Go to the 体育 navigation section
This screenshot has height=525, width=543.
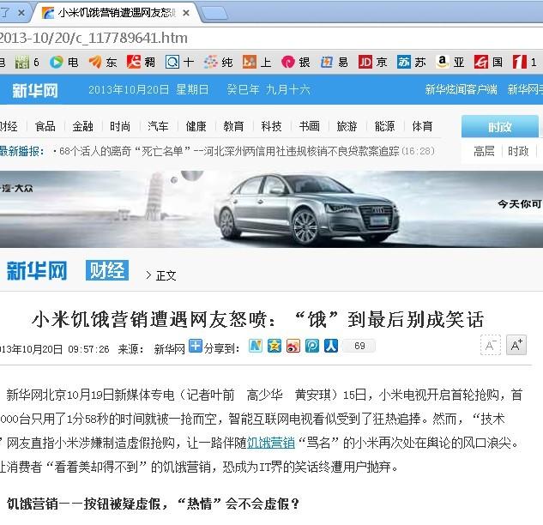tap(422, 126)
